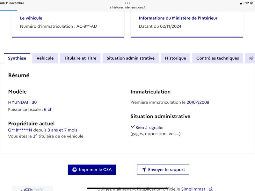Click the Imprimer le CSA button
Viewport: 255px width, 191px height.
click(x=92, y=170)
